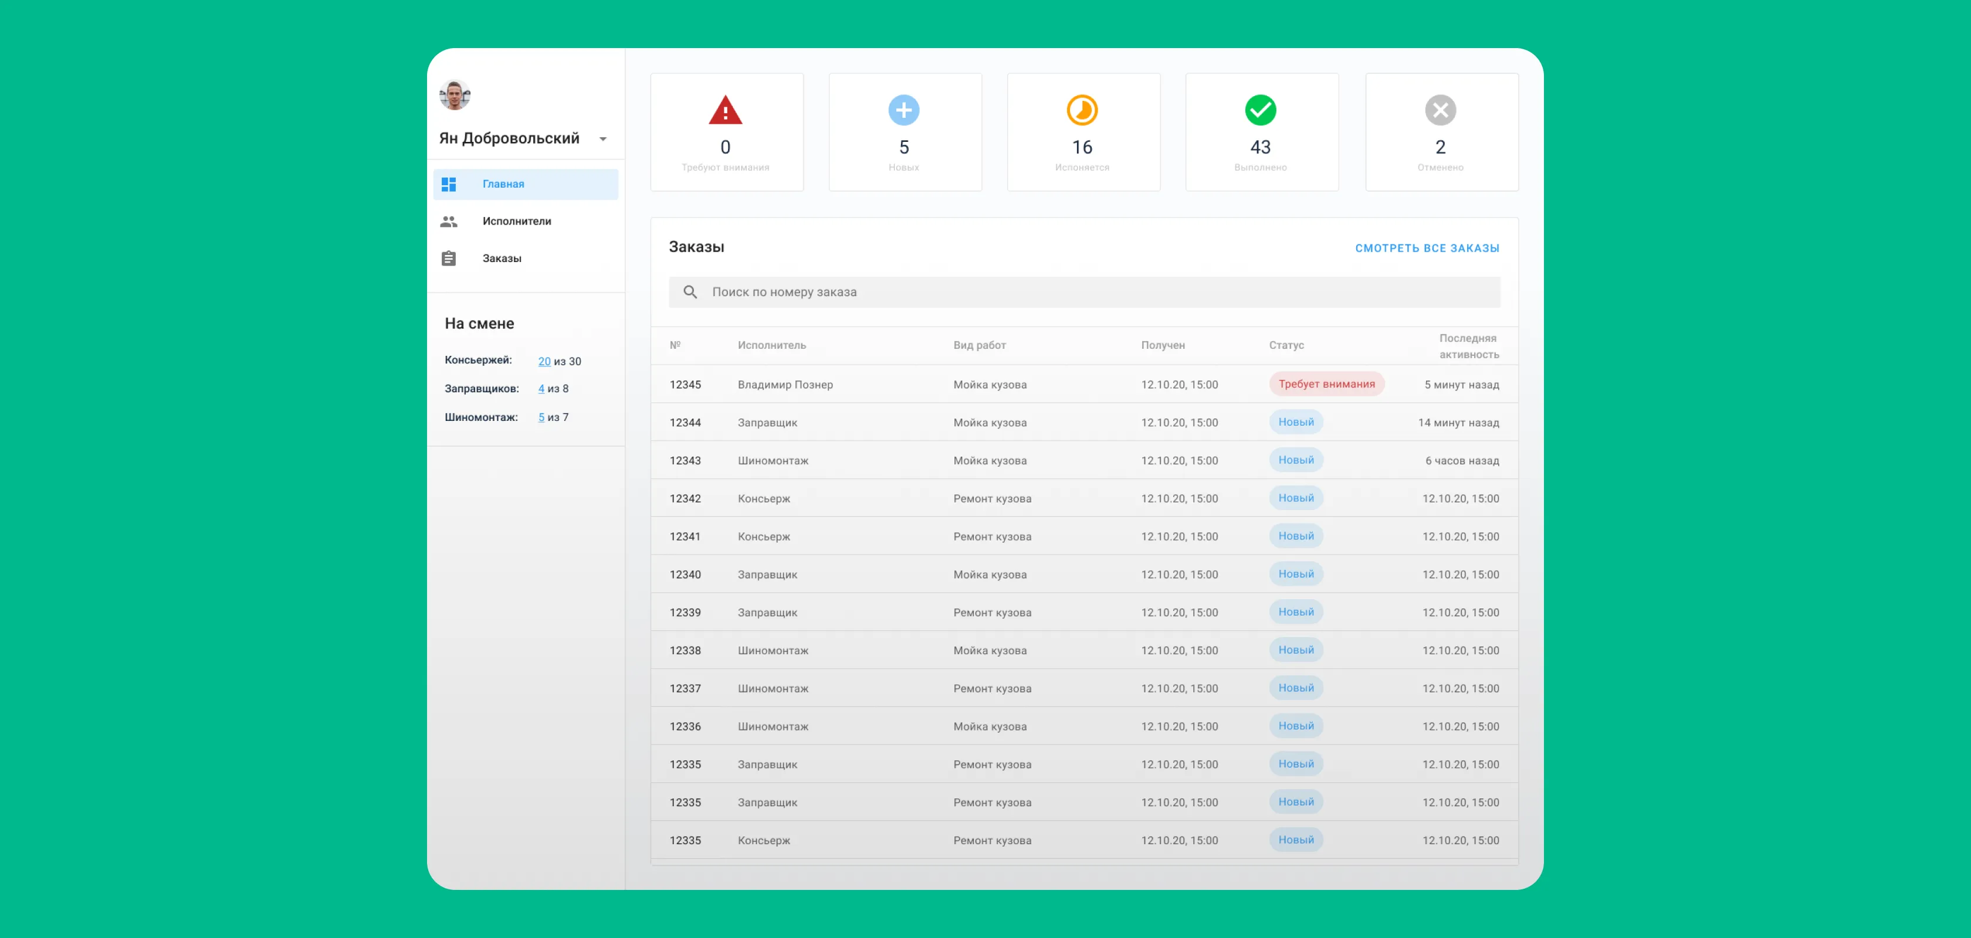The image size is (1971, 938).
Task: Open the 20 concierges on-shift link
Action: [x=544, y=361]
